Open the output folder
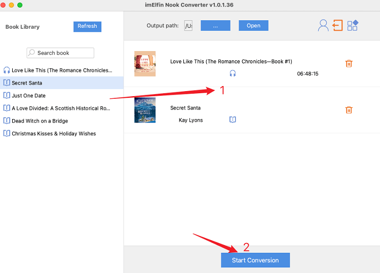 click(253, 25)
